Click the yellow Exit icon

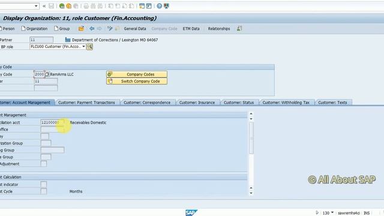69,6
